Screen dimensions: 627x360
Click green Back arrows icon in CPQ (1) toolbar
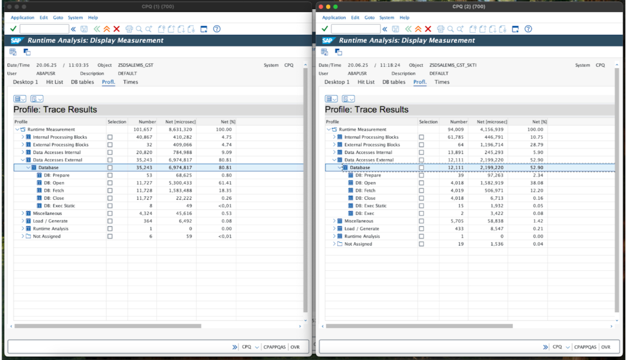[x=97, y=29]
